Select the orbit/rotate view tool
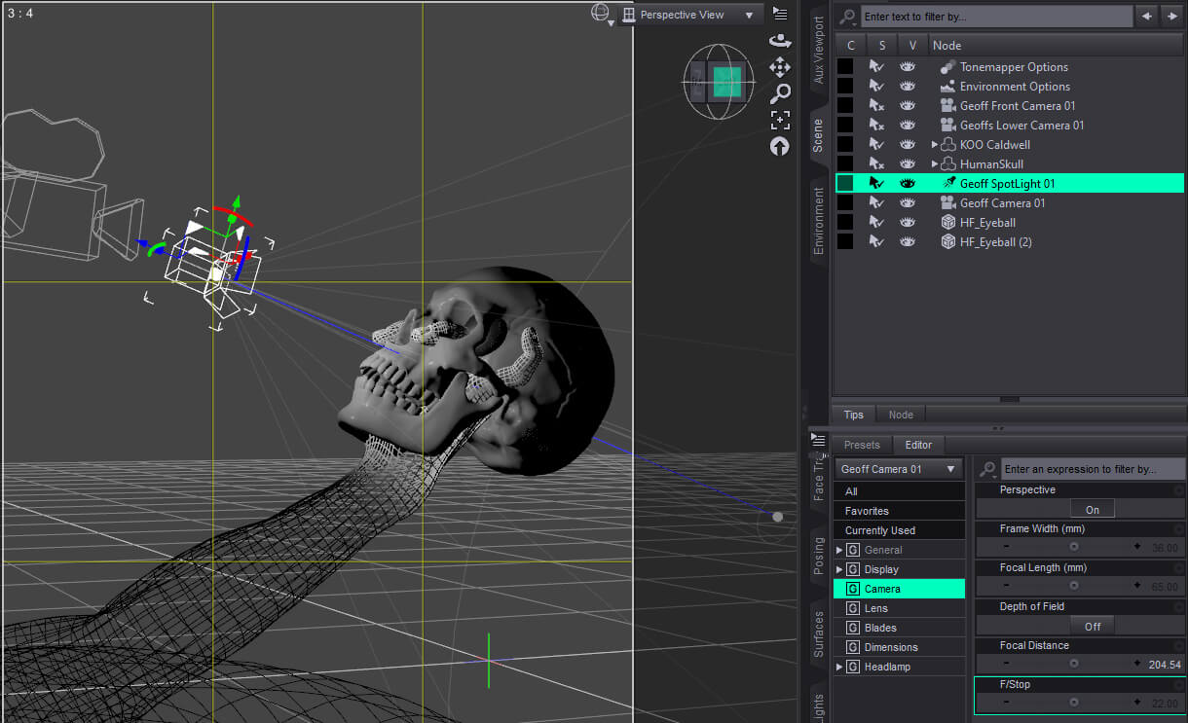The width and height of the screenshot is (1188, 723). 780,40
